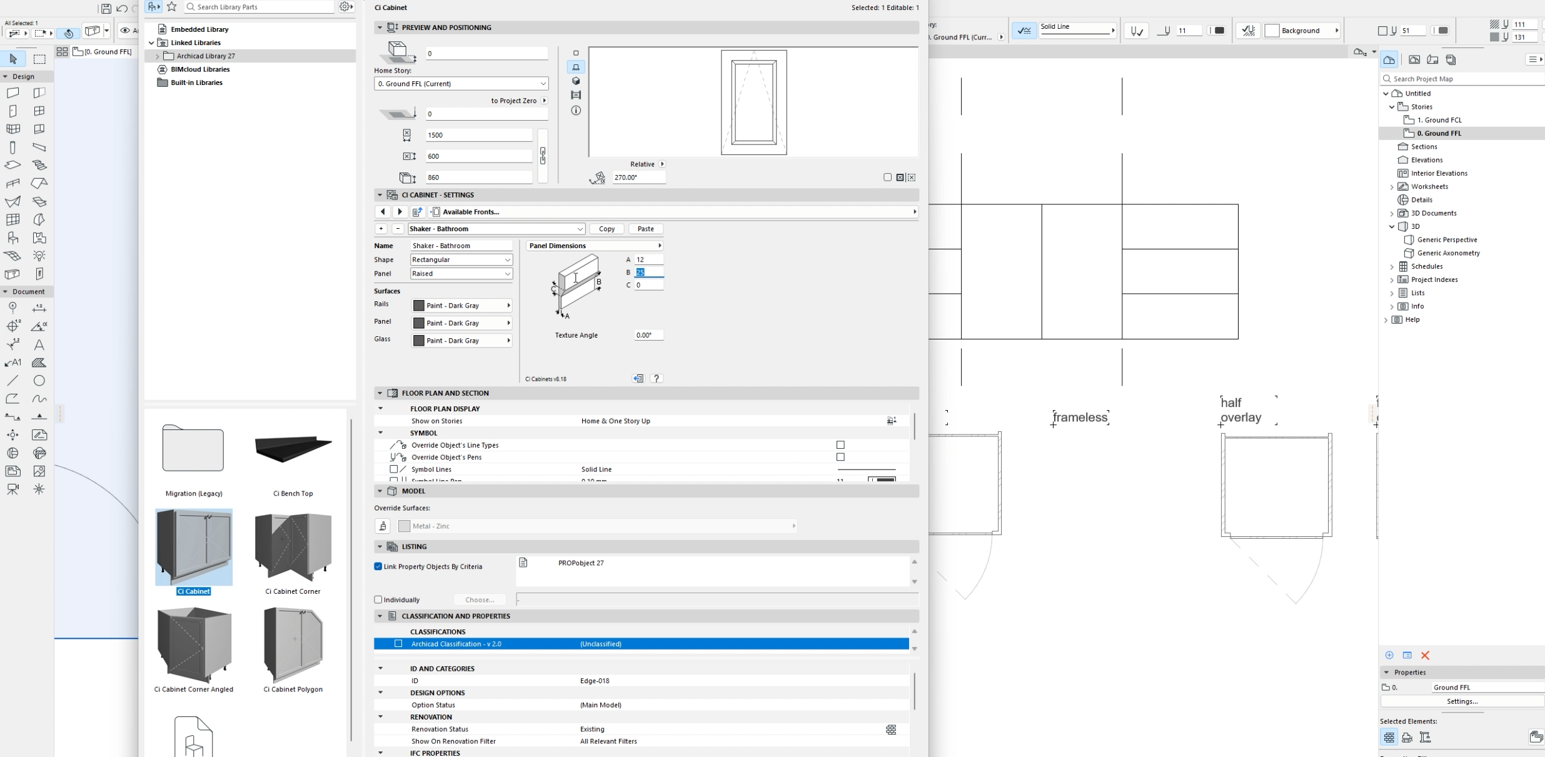Toggle Override Object's Line Types checkbox
The height and width of the screenshot is (757, 1545).
pyautogui.click(x=840, y=445)
